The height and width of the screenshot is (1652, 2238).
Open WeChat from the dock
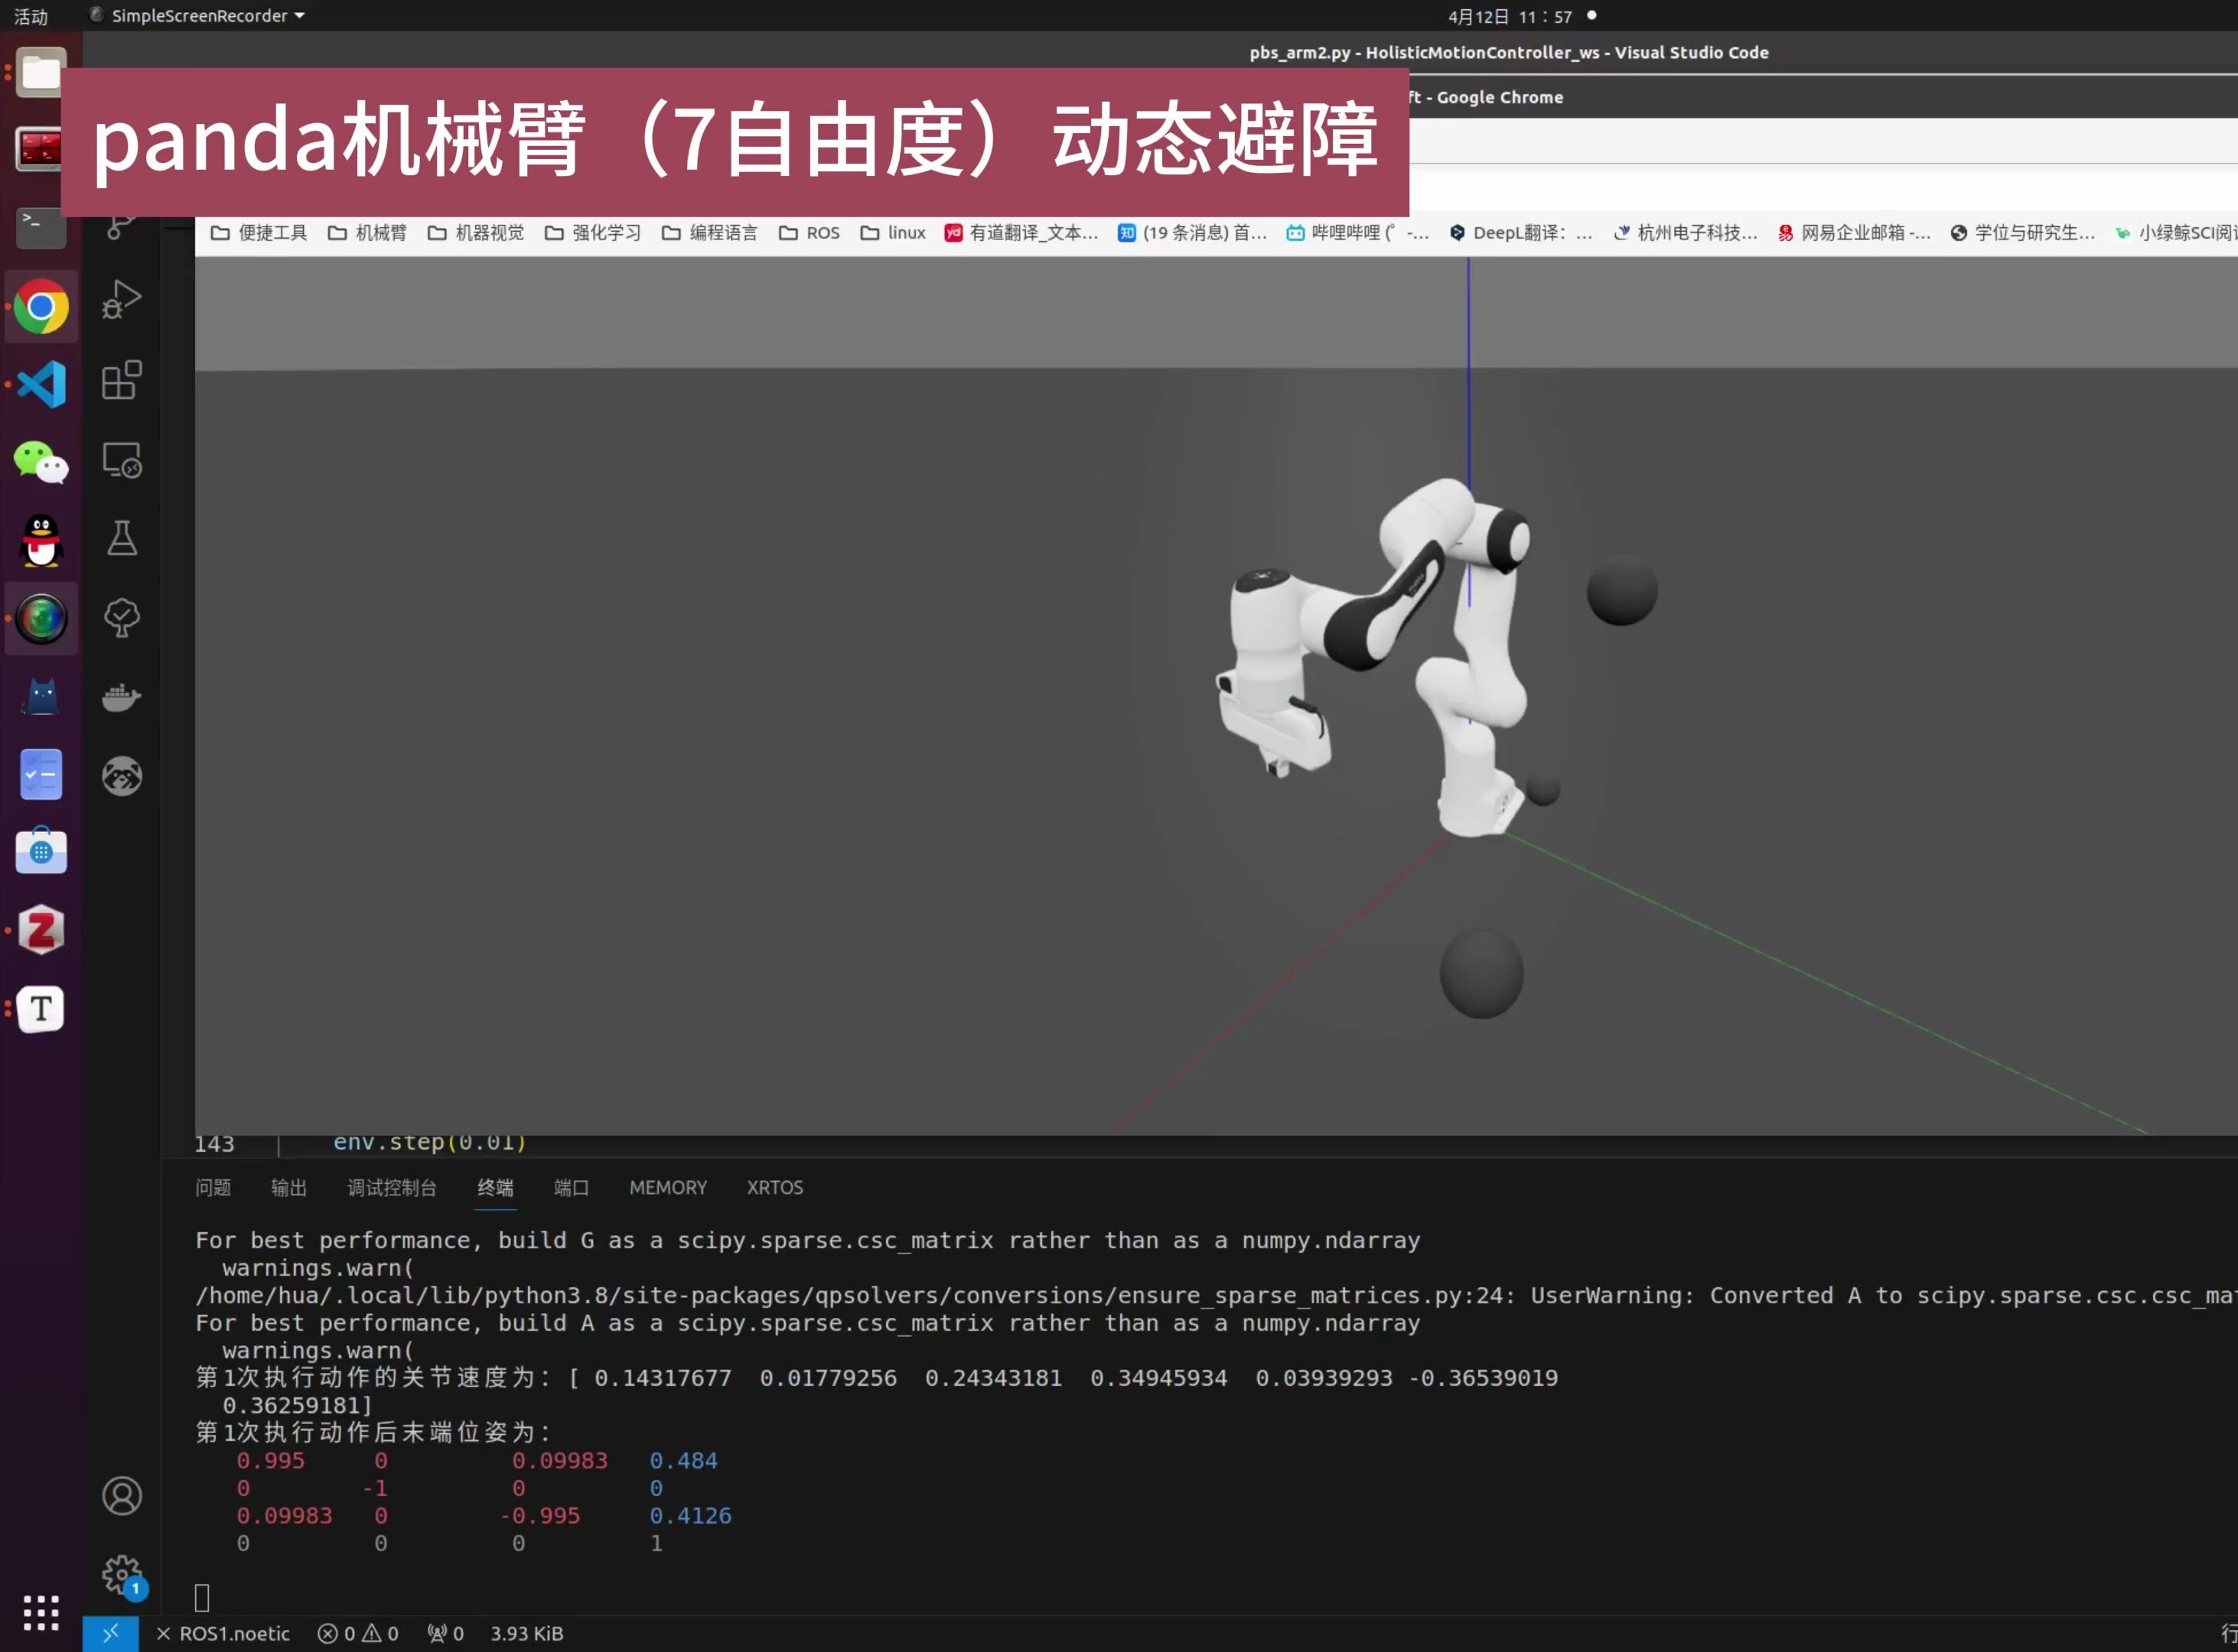(41, 463)
